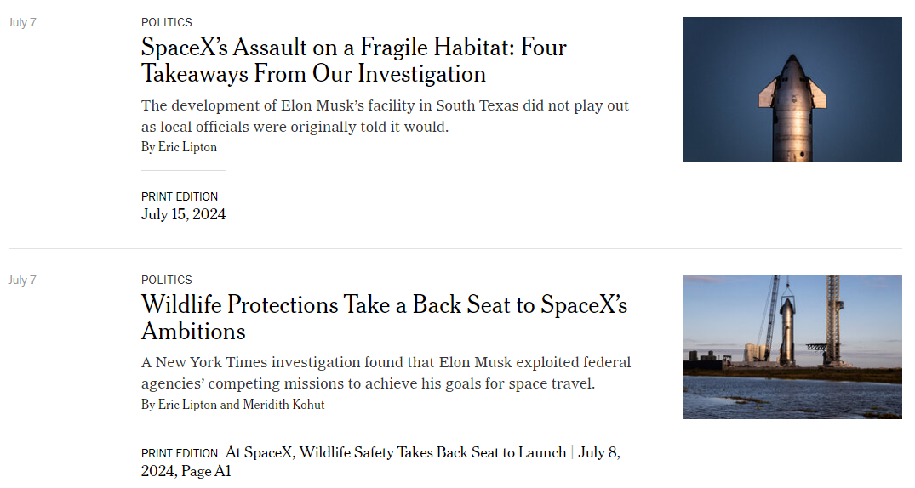Click the Starship rocket close-up thumbnail

tap(792, 89)
